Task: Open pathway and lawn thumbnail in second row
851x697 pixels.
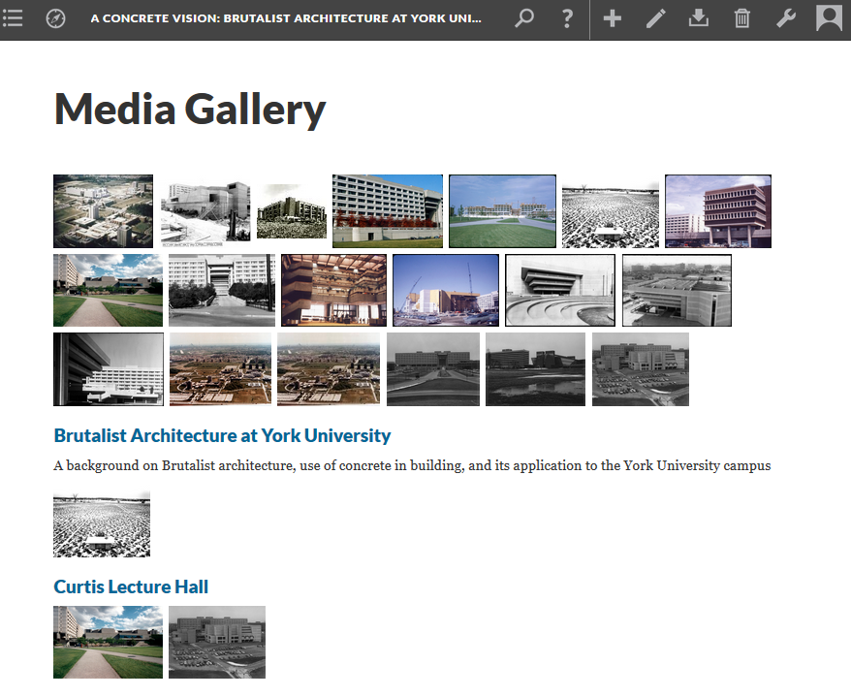Action: pos(108,291)
